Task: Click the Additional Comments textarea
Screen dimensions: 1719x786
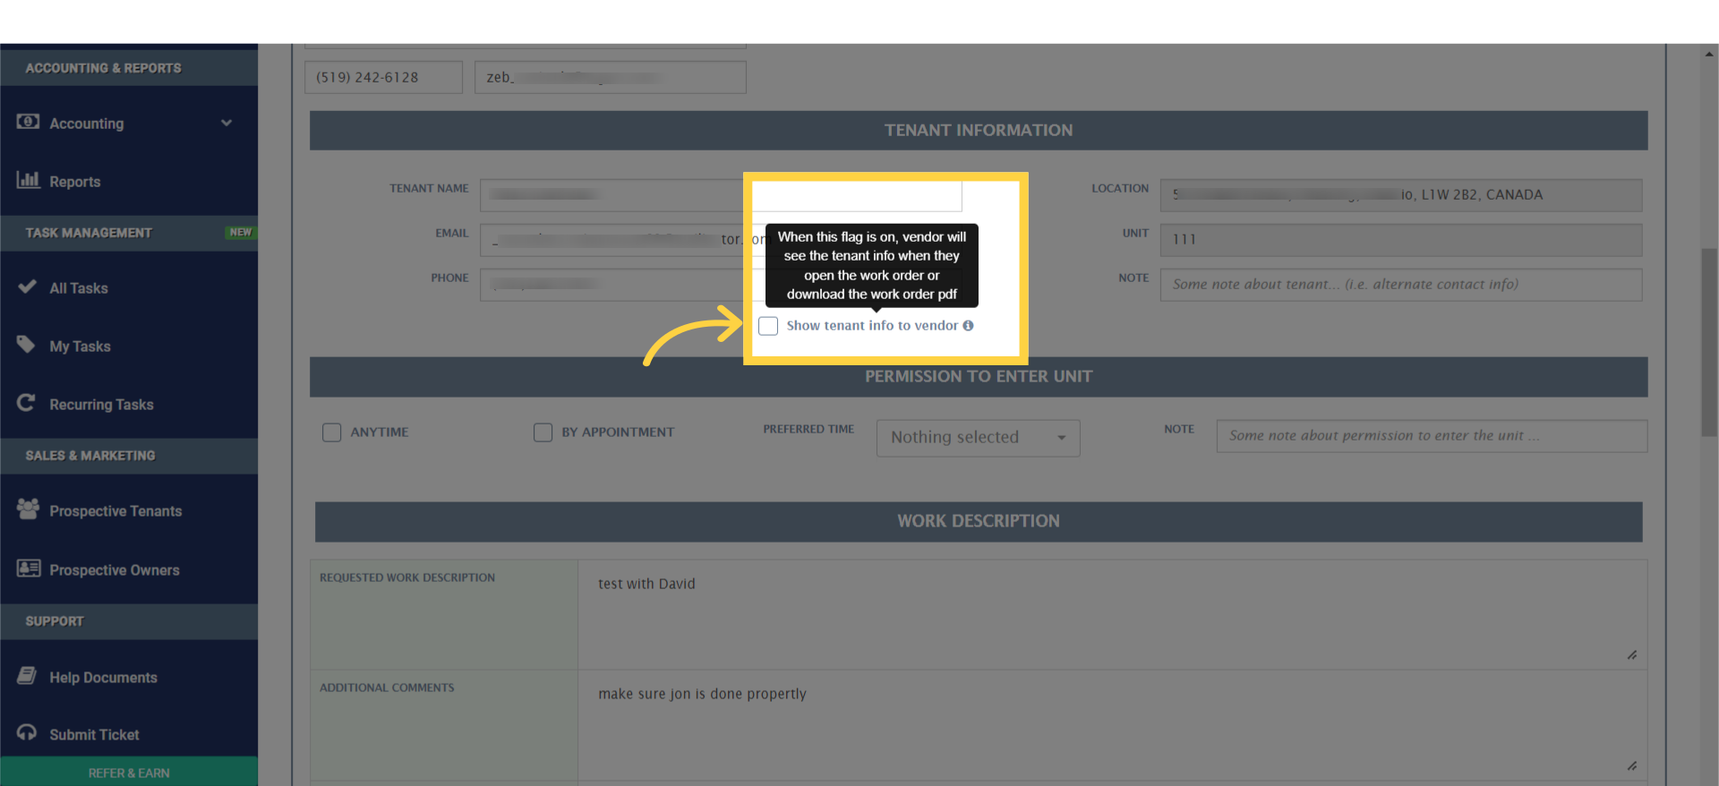Action: (x=1112, y=727)
